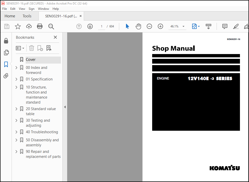This screenshot has width=249, height=182.
Task: Expand 20 Standard value table bookmark
Action: [16, 109]
